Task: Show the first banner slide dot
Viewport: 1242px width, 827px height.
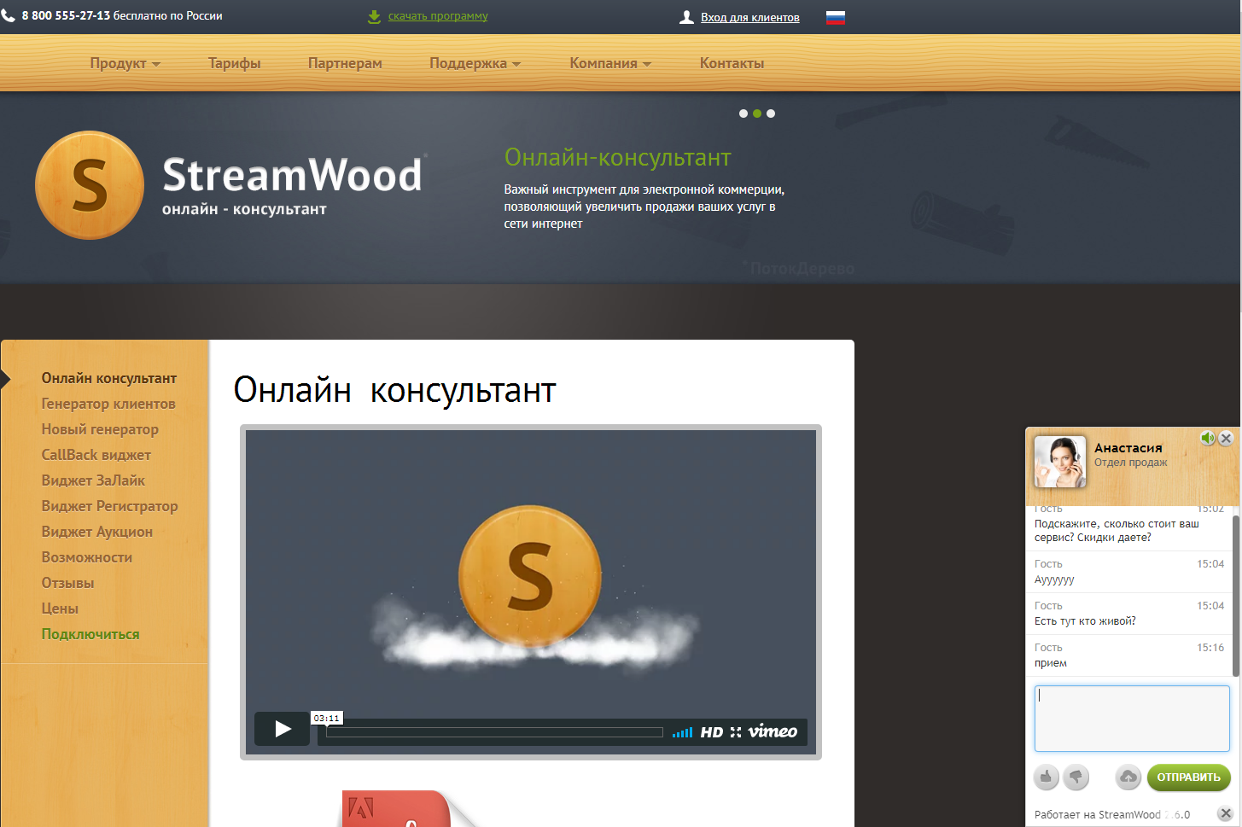Action: pos(743,114)
